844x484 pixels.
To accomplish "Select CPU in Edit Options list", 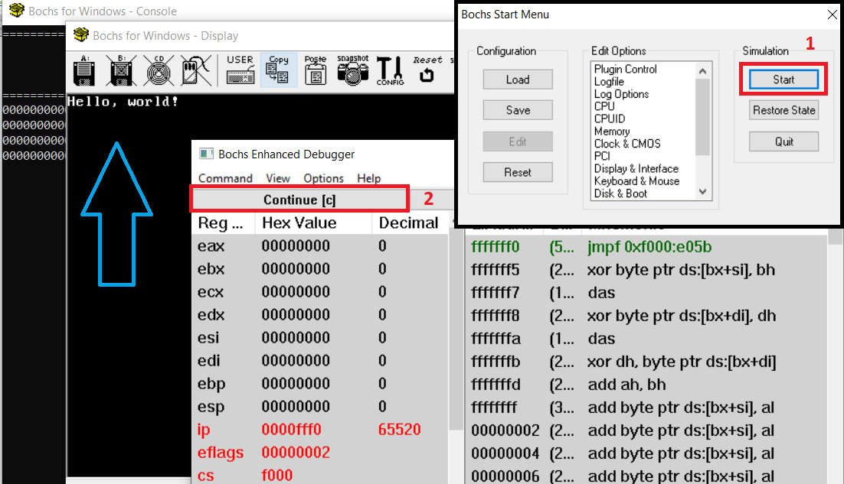I will click(x=604, y=106).
